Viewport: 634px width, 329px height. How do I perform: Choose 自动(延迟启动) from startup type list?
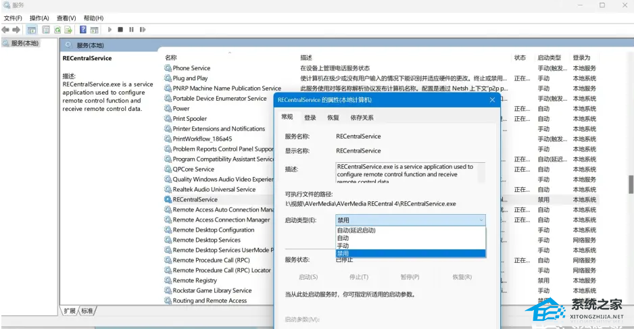[x=410, y=230]
